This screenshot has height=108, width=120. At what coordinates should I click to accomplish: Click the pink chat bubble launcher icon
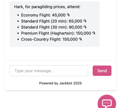click(x=107, y=103)
